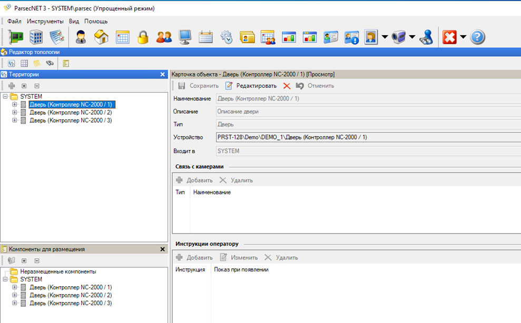Open the Инструменты menu
The height and width of the screenshot is (323, 521).
(x=45, y=21)
